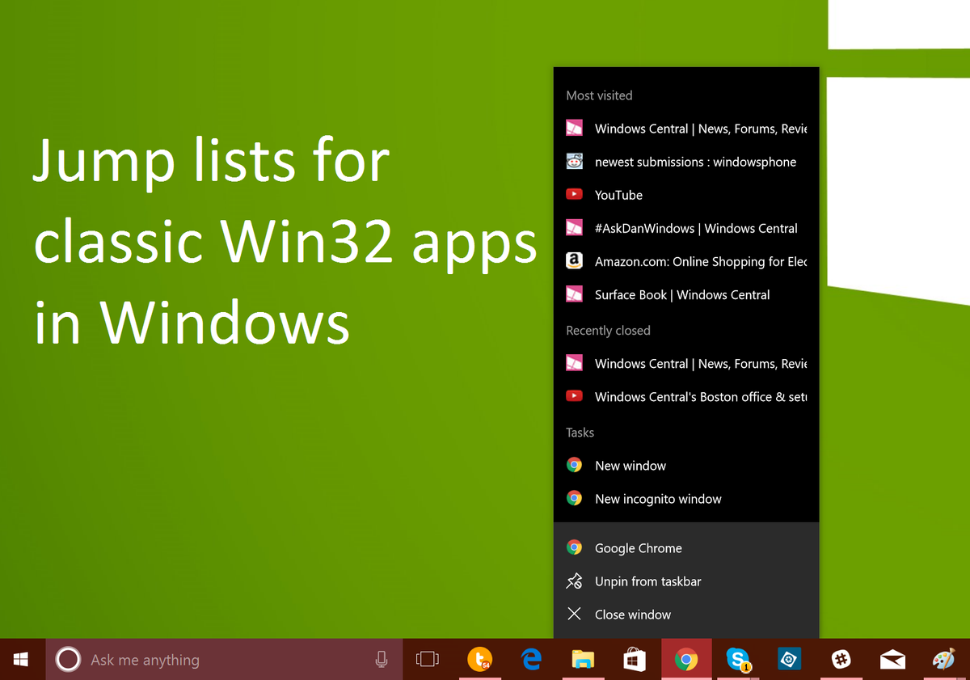This screenshot has width=970, height=680.
Task: Open File Explorer on the taskbar
Action: (584, 660)
